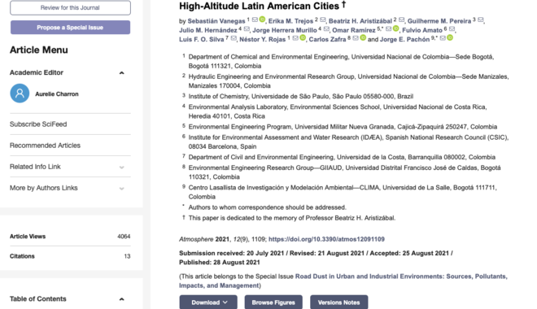
Task: Click academic editor name Aurelie Charron
Action: (57, 94)
